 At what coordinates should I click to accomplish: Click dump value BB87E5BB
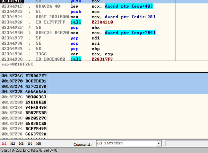(36, 113)
